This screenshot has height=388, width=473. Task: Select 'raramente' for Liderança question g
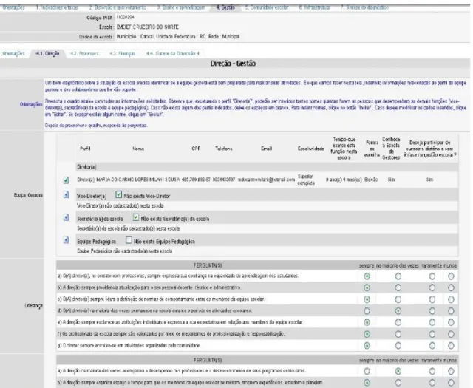(x=432, y=345)
